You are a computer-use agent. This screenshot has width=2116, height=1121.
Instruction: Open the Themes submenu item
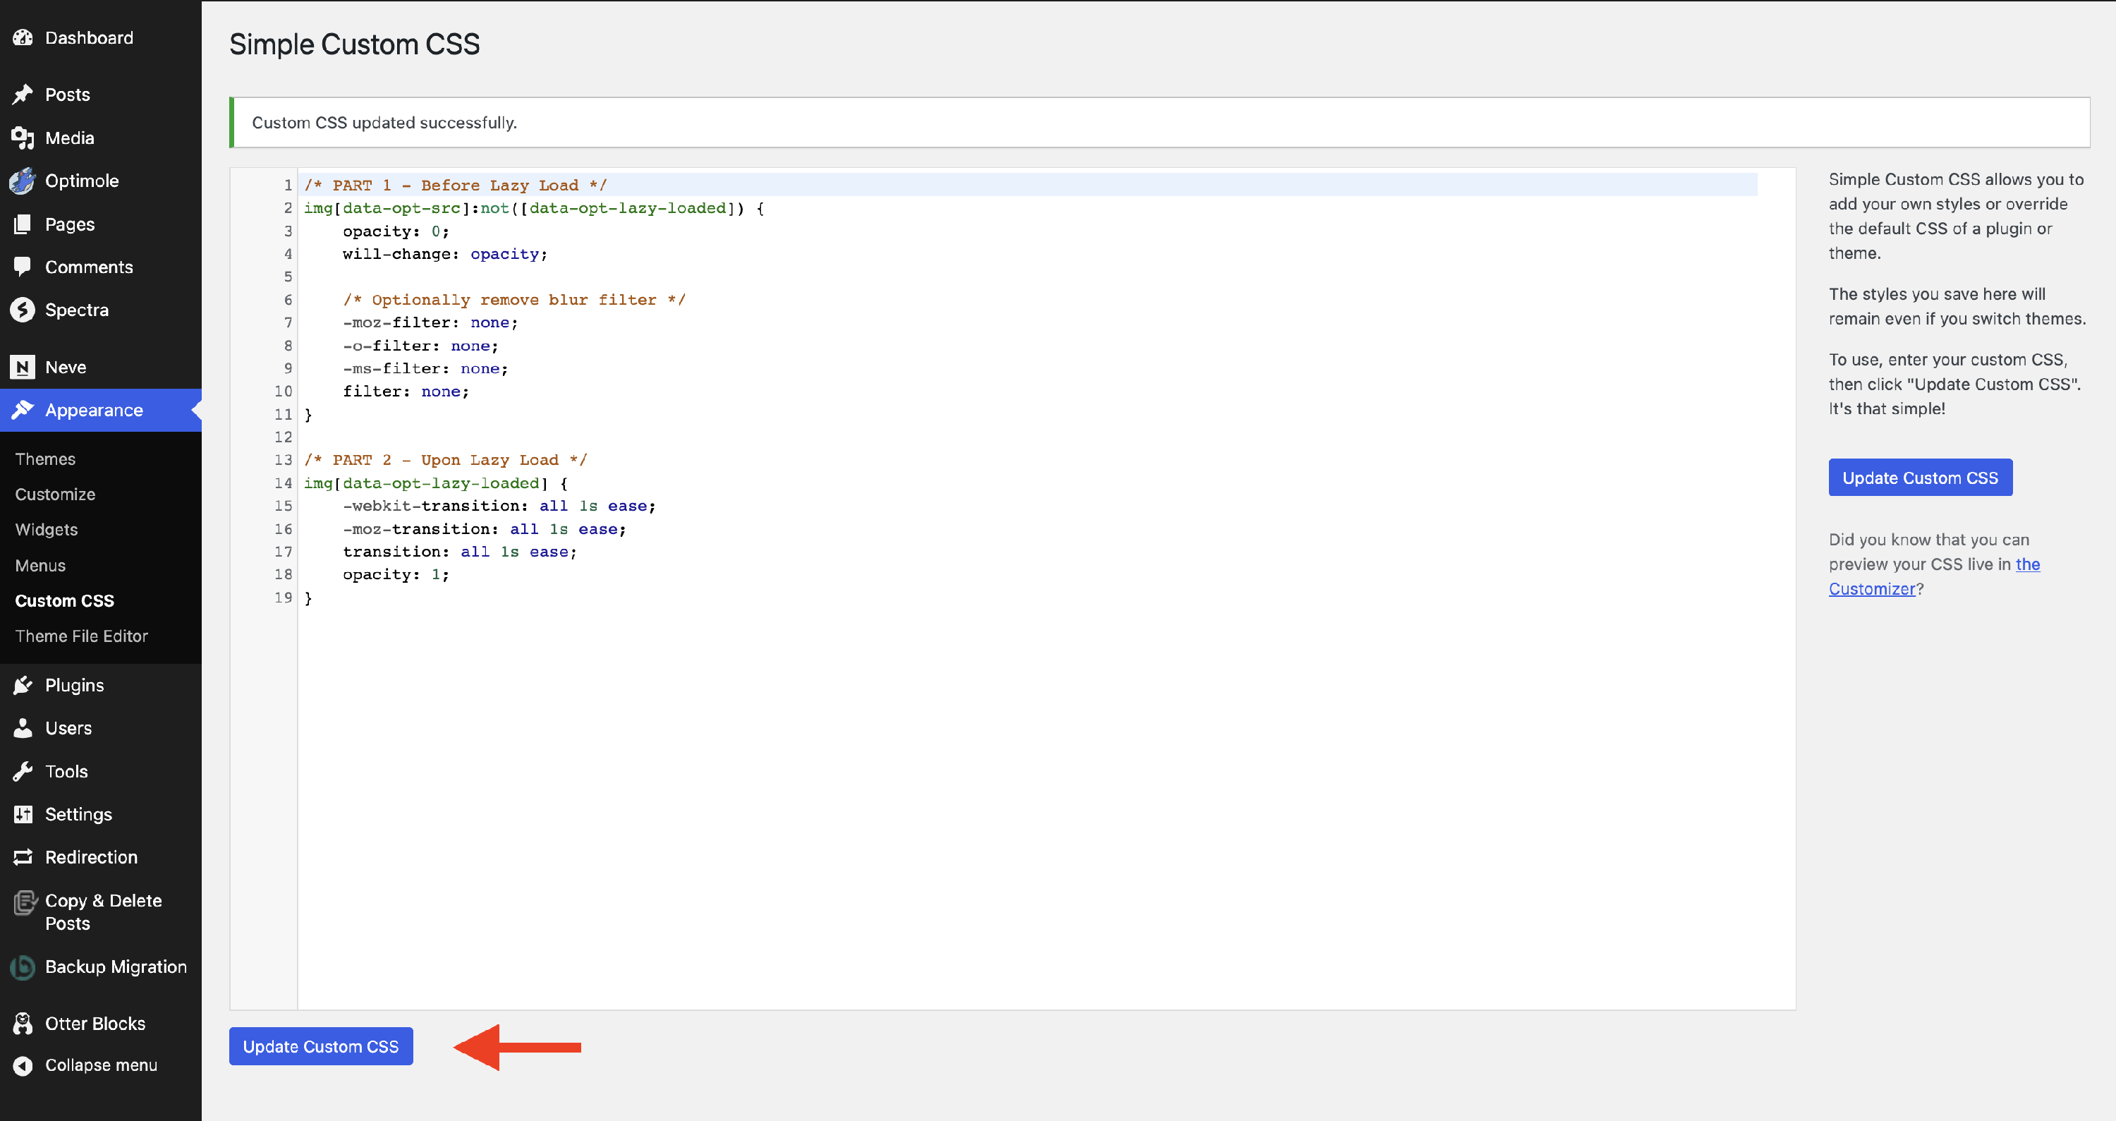45,459
